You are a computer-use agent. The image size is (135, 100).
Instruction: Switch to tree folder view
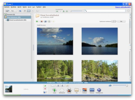29,11
